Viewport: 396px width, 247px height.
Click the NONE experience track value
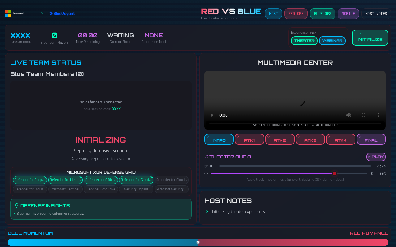click(154, 36)
